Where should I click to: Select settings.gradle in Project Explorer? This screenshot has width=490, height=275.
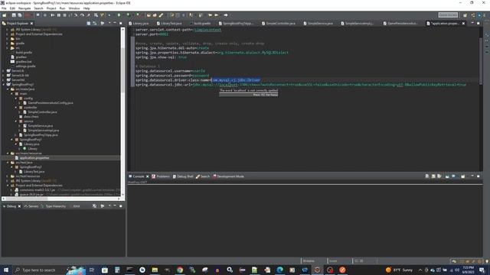click(x=25, y=66)
